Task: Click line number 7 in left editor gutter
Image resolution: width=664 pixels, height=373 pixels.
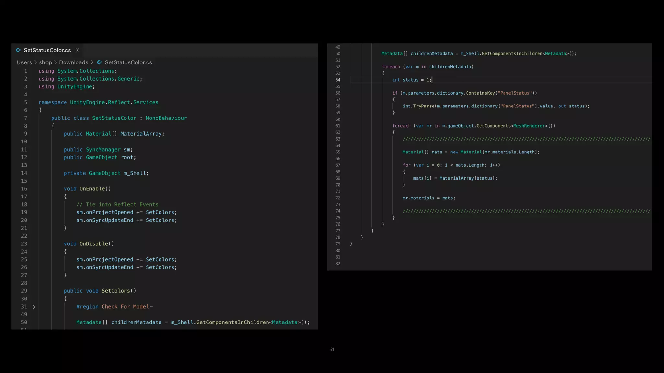Action: click(26, 118)
